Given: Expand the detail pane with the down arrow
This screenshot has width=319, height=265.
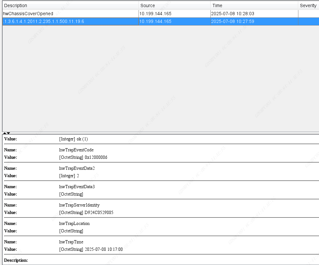Looking at the screenshot, I should tap(8, 133).
